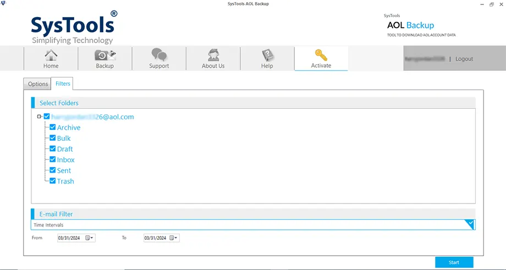Switch to the Options tab
The height and width of the screenshot is (270, 506).
click(38, 84)
